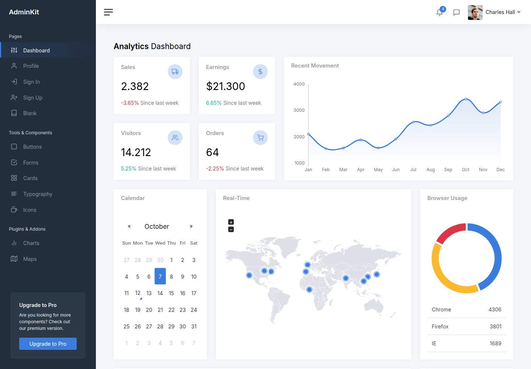Click the Chrome row in Browser Usage
Screen dimensions: 531x369
(466, 310)
